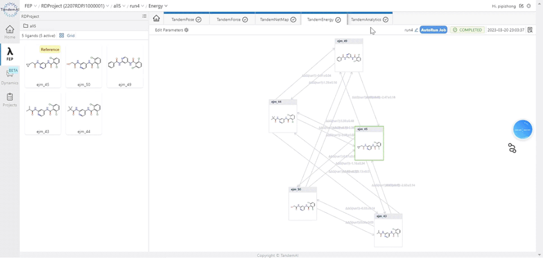Open the Dynamics beta module
The height and width of the screenshot is (258, 543).
click(10, 76)
